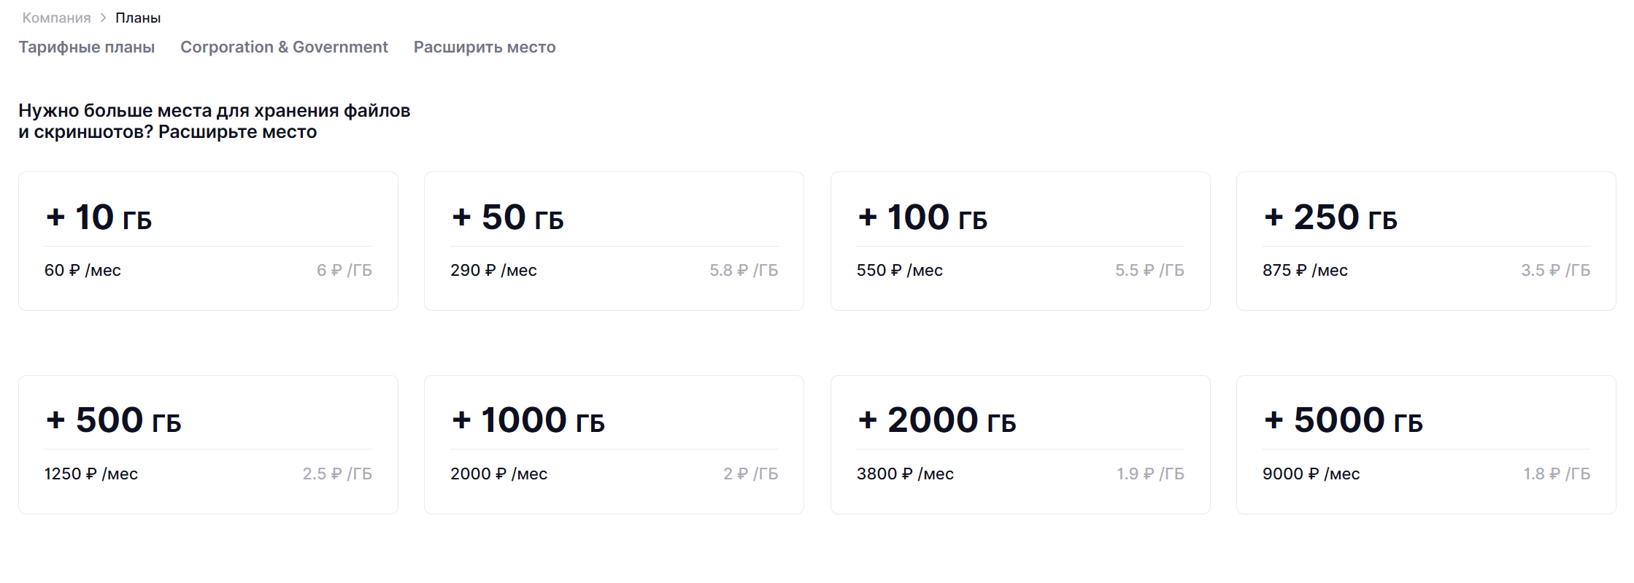This screenshot has width=1634, height=583.
Task: Switch to Corporation & Government tab
Action: 284,47
